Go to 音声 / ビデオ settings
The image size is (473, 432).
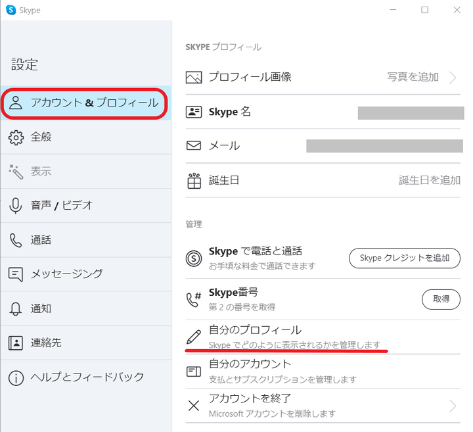pos(85,206)
